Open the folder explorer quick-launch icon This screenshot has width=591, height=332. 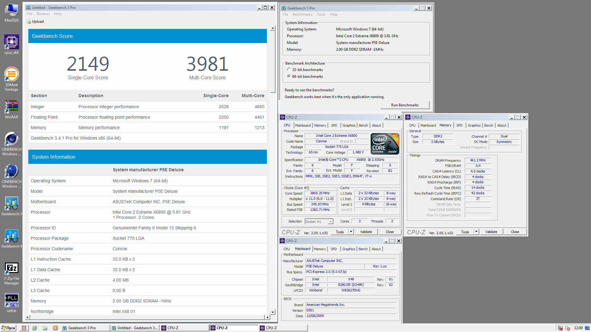point(45,328)
